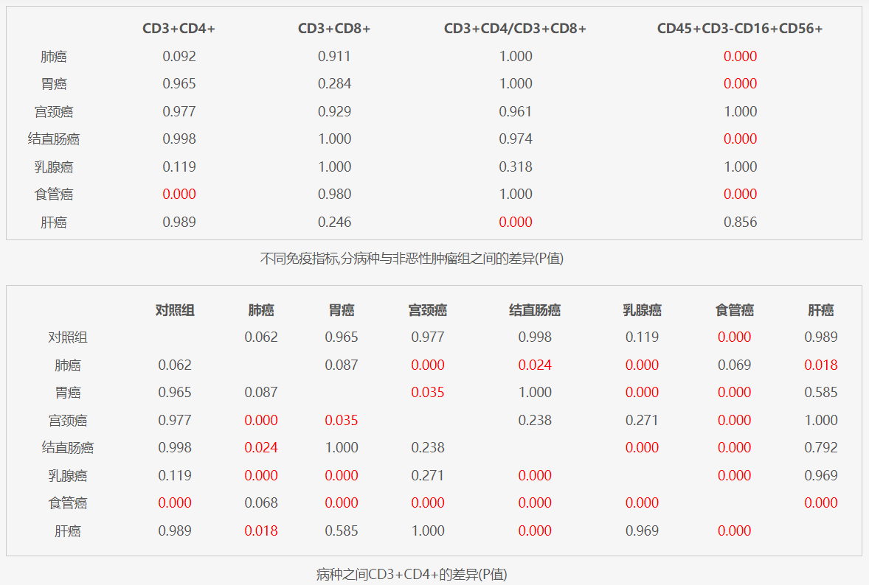
Task: Click the 对照组 row label
Action: (68, 337)
